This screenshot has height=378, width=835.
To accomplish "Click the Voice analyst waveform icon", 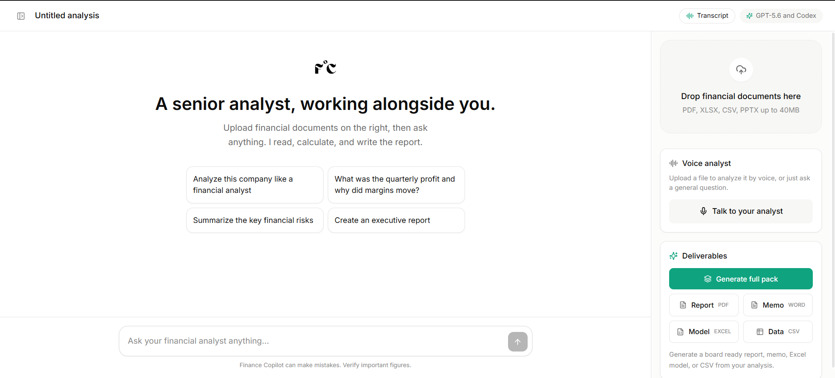I will click(x=673, y=163).
